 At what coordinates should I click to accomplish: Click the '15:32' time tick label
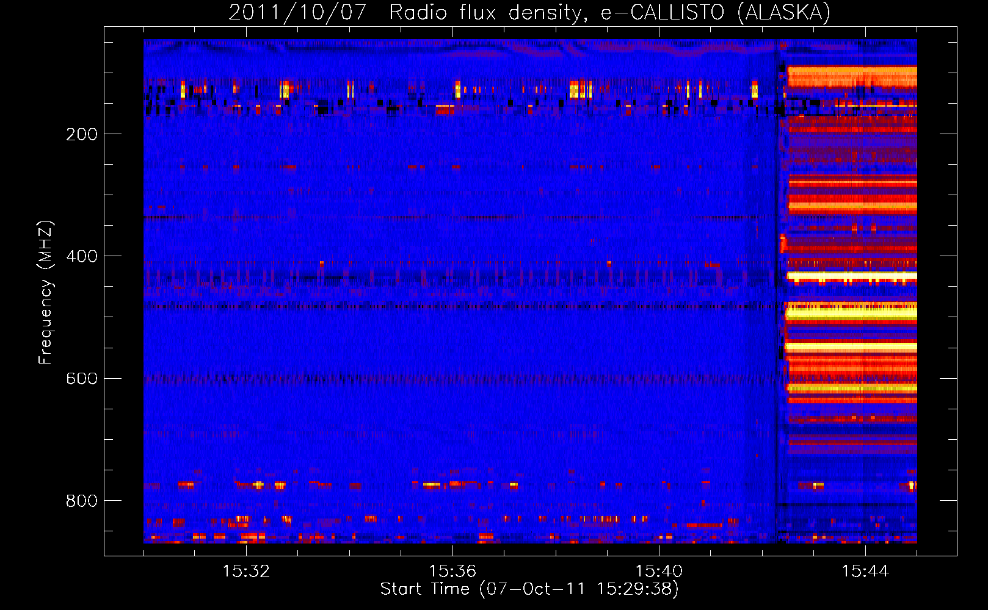pos(246,571)
